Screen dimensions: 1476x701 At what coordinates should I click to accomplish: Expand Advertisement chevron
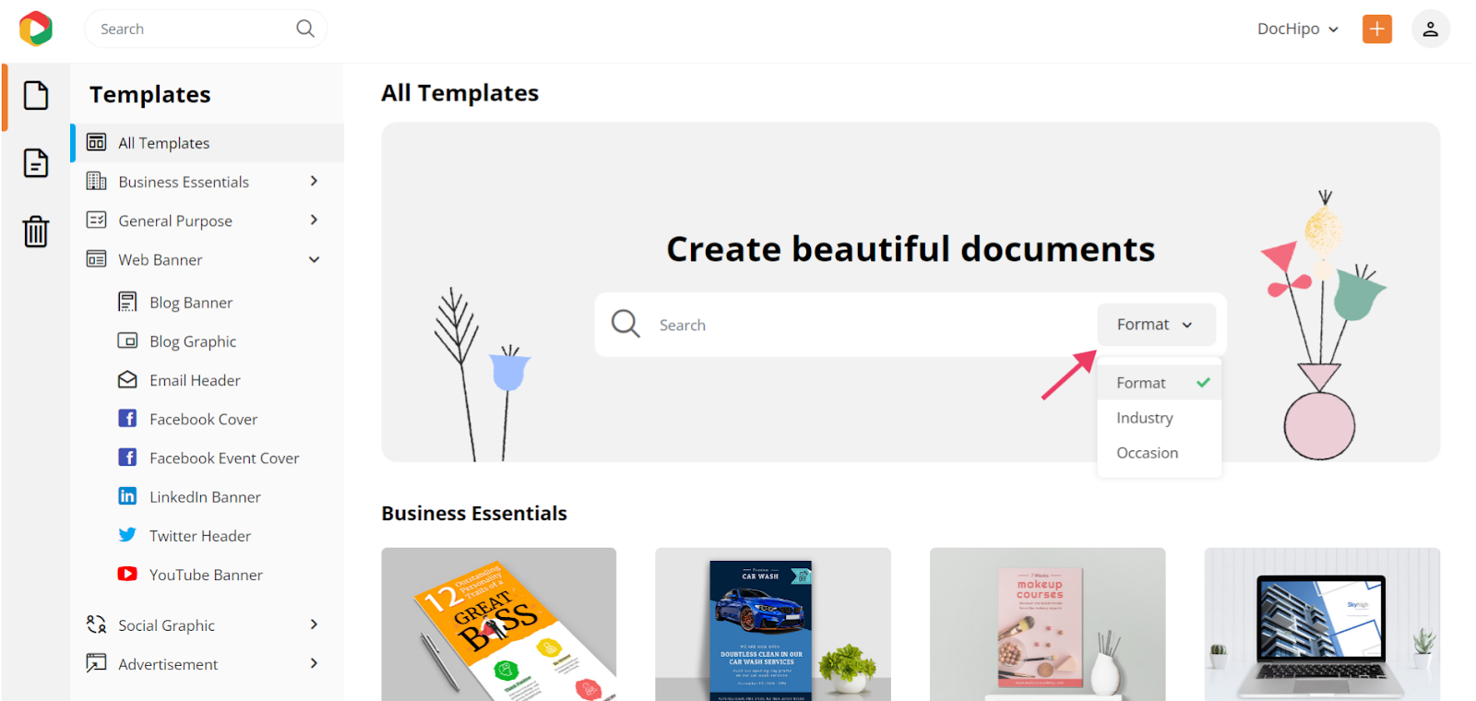[x=314, y=663]
